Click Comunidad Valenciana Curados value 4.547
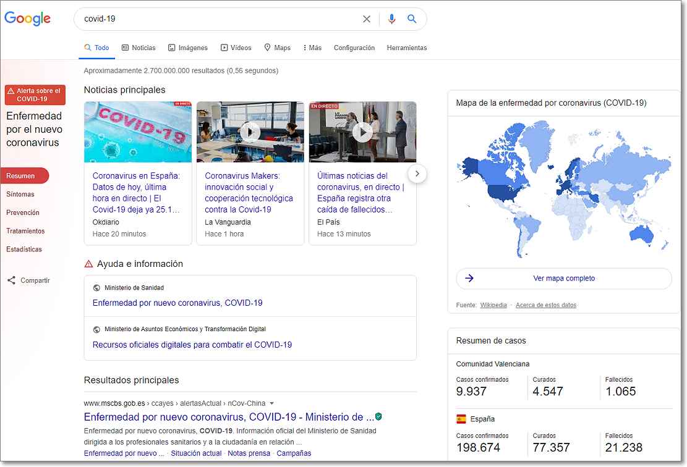Screen dimensions: 687x467 coord(548,391)
